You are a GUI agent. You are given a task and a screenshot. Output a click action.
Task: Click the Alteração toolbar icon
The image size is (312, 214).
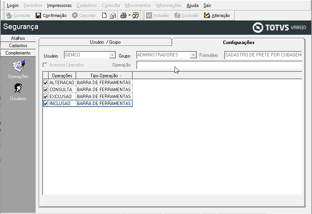[x=207, y=15]
